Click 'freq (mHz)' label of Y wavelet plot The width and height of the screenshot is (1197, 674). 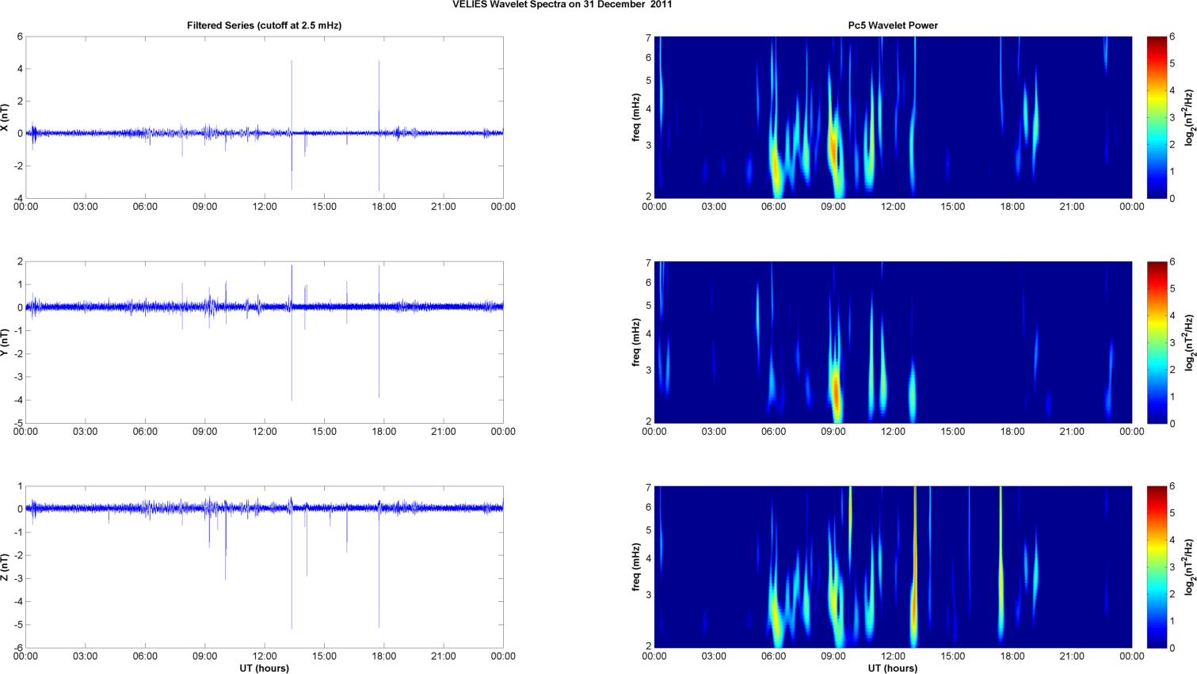point(636,342)
